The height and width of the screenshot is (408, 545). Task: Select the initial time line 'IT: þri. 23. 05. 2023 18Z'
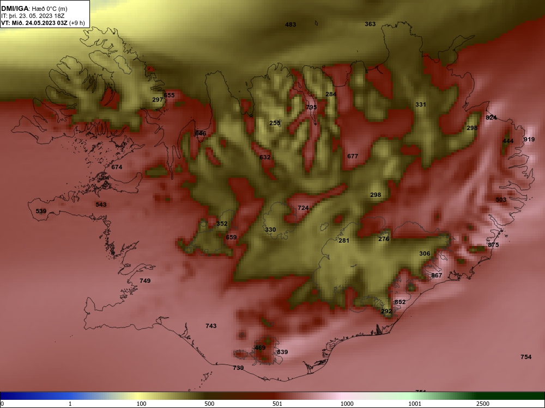(33, 16)
